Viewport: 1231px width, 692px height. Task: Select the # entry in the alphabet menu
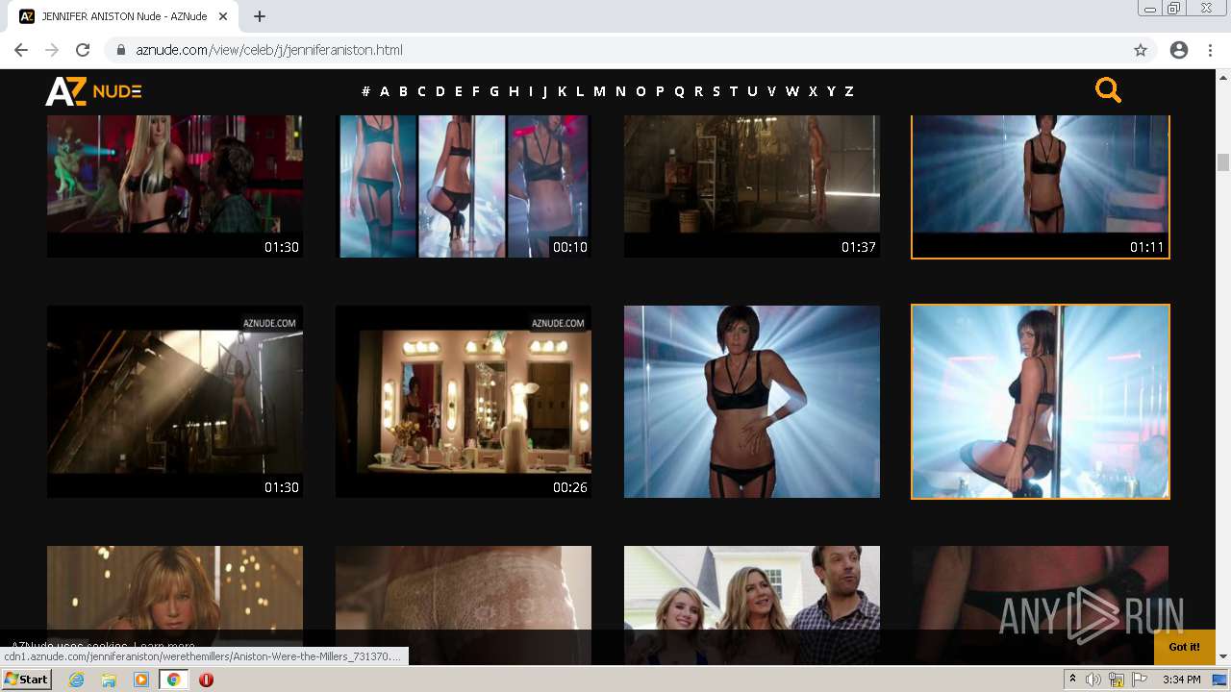(365, 91)
